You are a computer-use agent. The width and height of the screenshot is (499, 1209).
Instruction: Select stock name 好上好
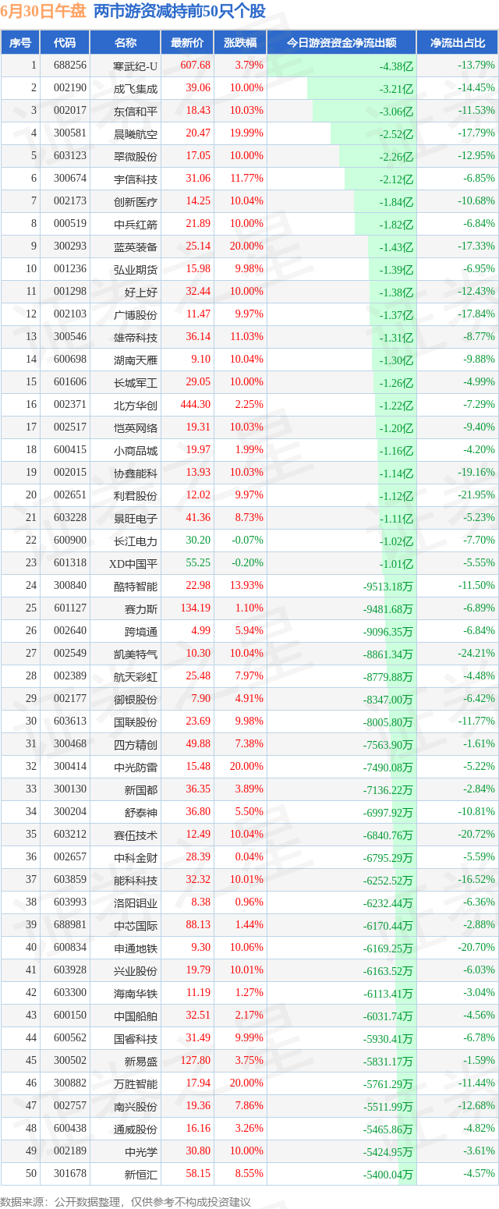(x=140, y=292)
